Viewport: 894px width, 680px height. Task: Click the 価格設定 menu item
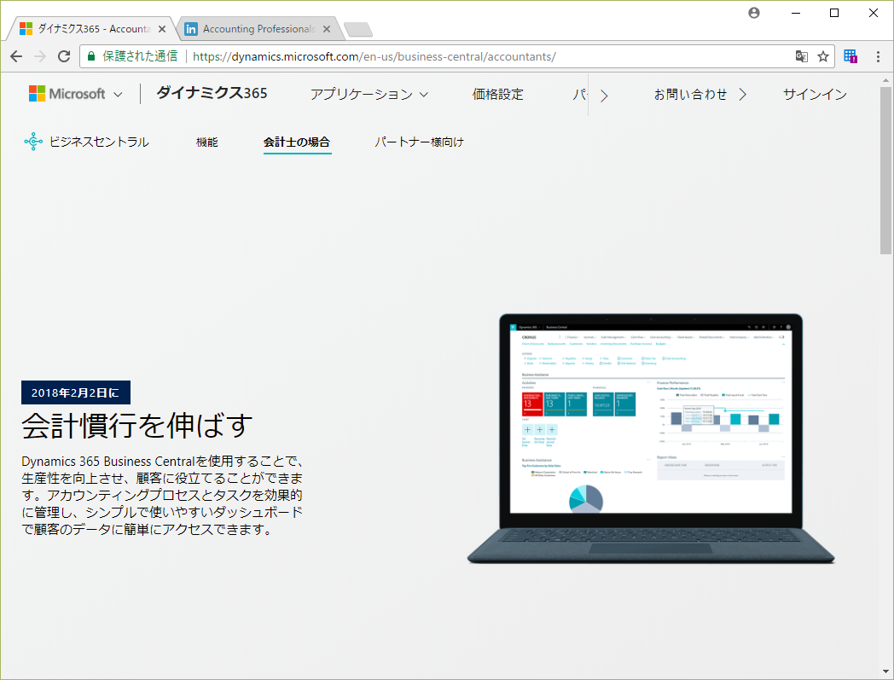pyautogui.click(x=497, y=94)
